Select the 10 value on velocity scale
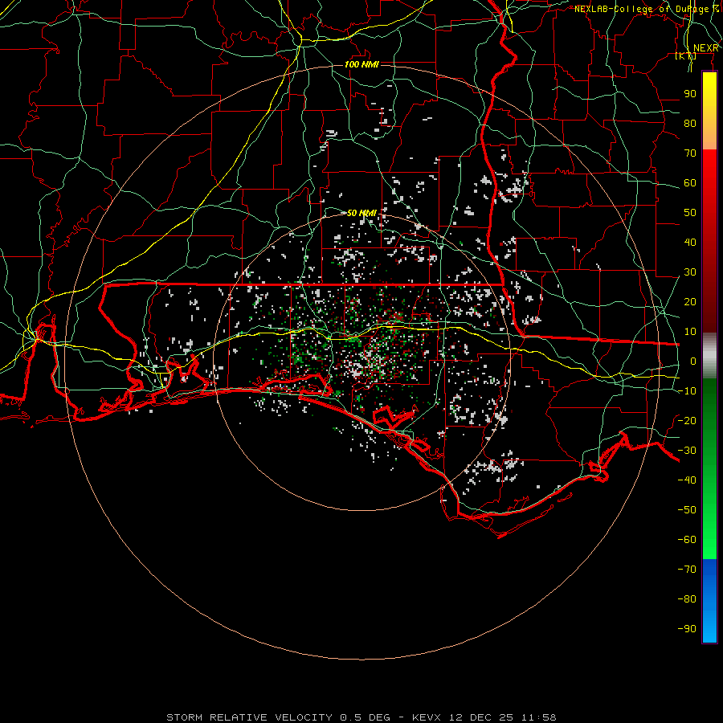This screenshot has height=723, width=723. (x=690, y=332)
